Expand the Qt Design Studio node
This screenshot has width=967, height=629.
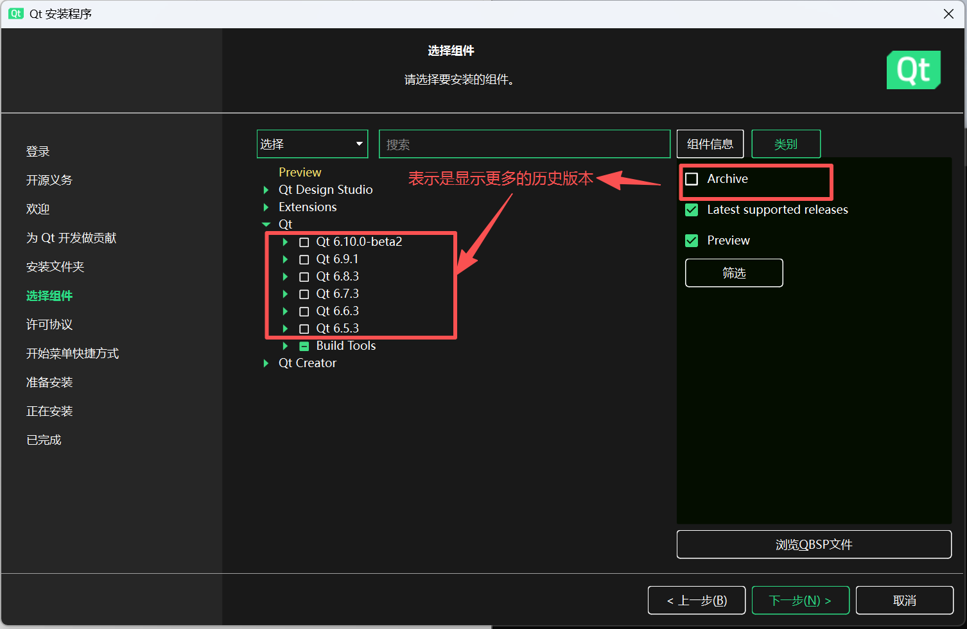click(266, 190)
